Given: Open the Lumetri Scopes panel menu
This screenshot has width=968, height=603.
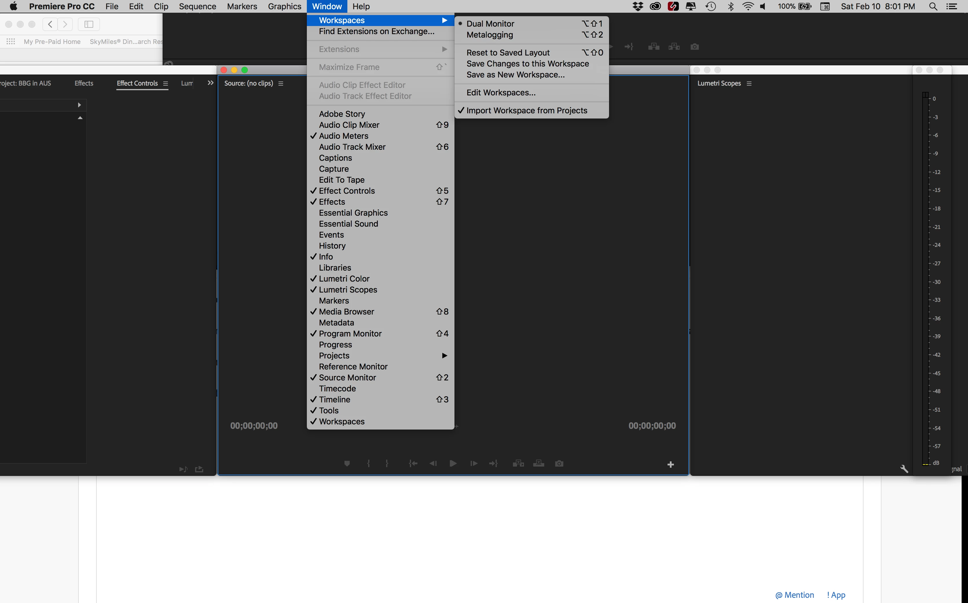Looking at the screenshot, I should tap(749, 83).
